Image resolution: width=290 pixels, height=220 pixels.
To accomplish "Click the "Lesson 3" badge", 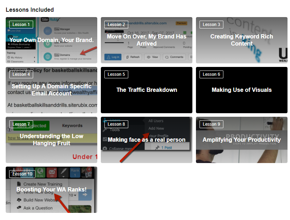I will (211, 25).
